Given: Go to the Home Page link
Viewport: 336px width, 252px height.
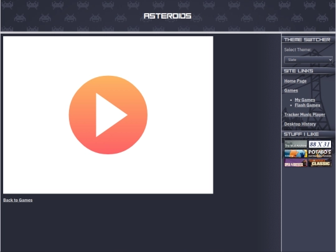Looking at the screenshot, I should coord(295,81).
